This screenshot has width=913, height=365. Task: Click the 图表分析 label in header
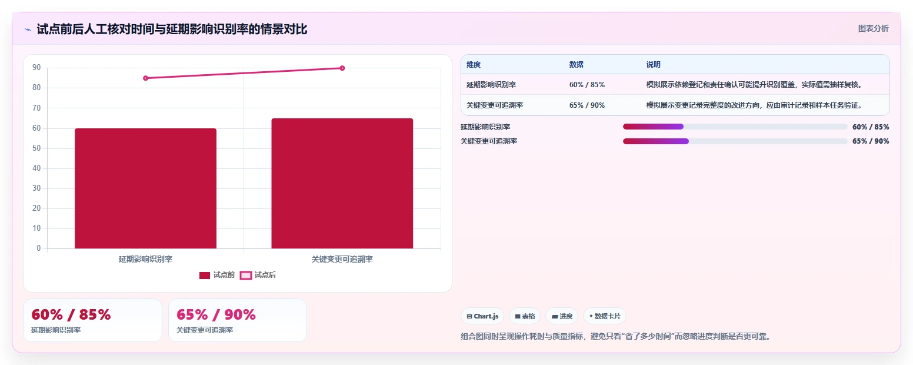874,28
